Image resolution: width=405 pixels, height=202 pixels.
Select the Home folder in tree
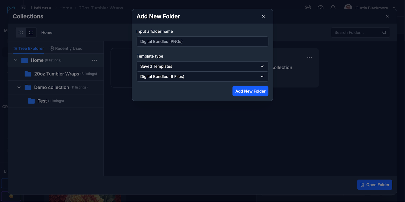(x=56, y=60)
